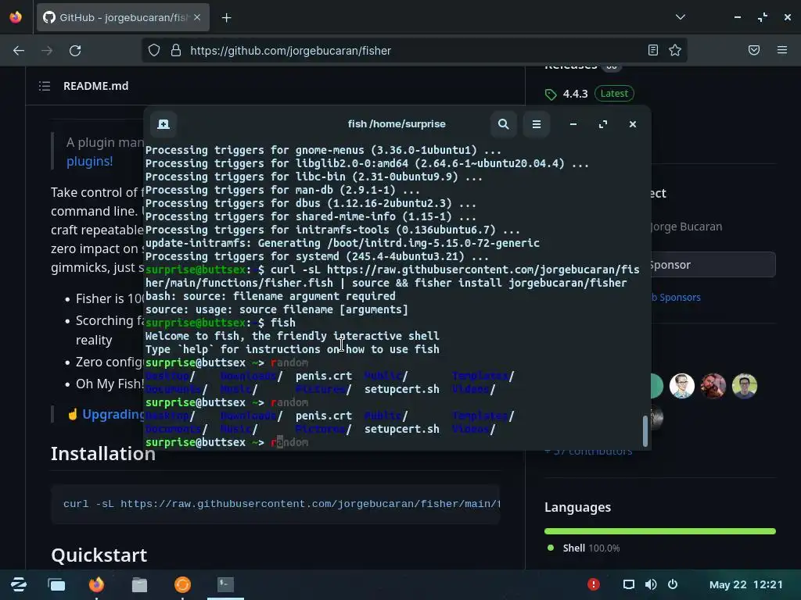Click the terminal icon in taskbar
This screenshot has width=801, height=600.
click(x=225, y=584)
